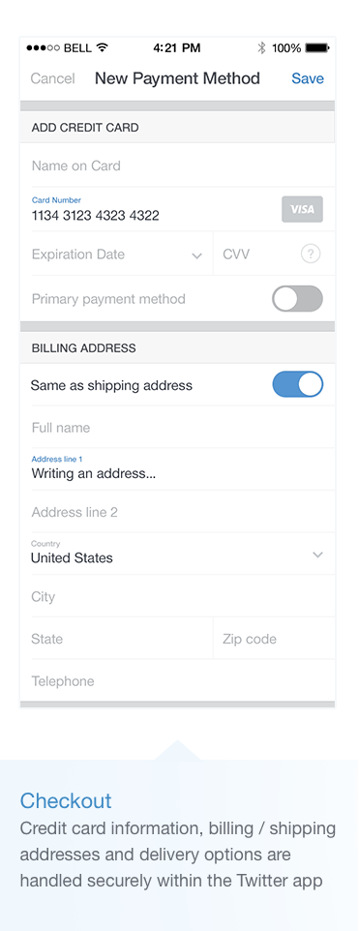The image size is (359, 931).
Task: Click the Address line 2 field
Action: 177,512
